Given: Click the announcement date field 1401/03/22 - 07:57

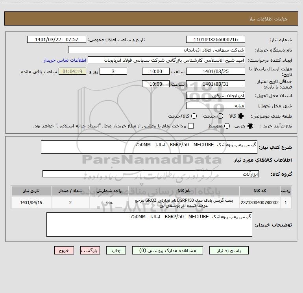Looking at the screenshot, I should tap(56, 40).
